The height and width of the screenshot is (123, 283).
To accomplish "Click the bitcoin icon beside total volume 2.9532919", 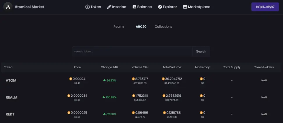I will (x=164, y=96).
